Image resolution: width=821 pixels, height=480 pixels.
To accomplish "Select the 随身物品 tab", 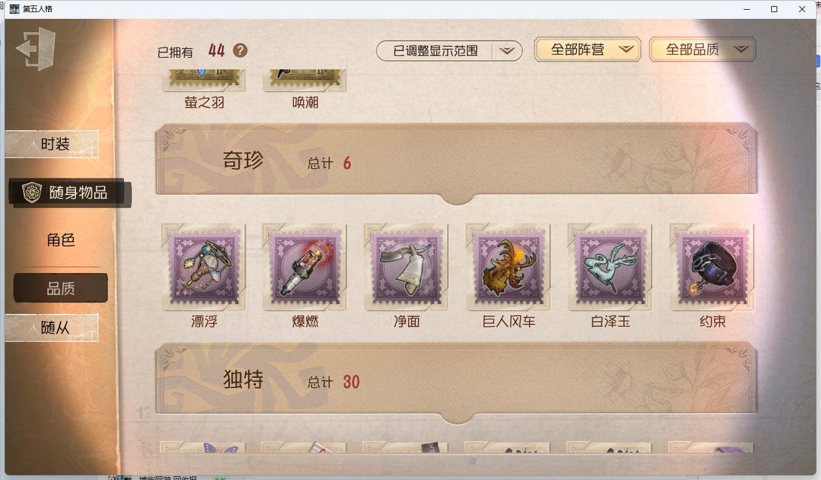I will tap(70, 193).
